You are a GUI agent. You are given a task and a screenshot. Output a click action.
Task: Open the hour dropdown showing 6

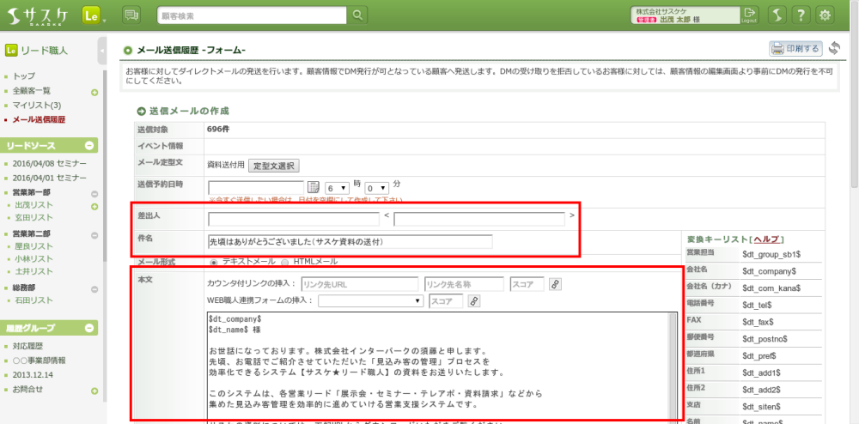click(x=337, y=187)
